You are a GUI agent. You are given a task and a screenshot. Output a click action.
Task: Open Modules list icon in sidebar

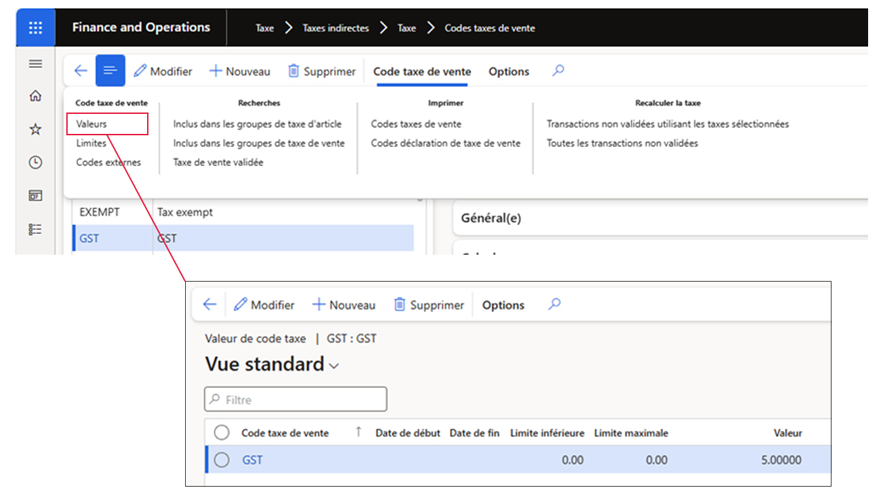[35, 228]
